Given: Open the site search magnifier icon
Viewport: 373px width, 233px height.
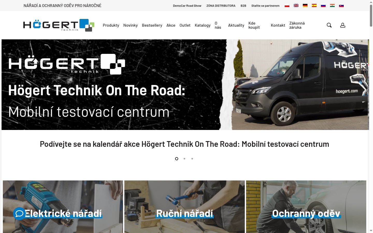Looking at the screenshot, I should point(329,25).
